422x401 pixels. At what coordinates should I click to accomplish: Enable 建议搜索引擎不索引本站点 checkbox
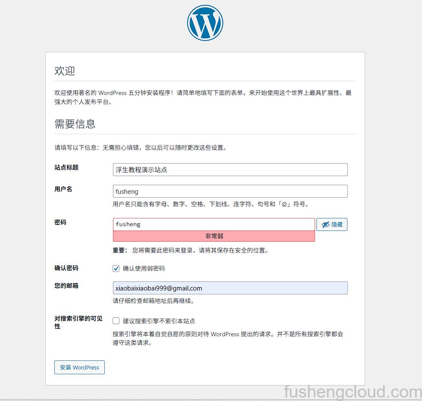coord(116,321)
